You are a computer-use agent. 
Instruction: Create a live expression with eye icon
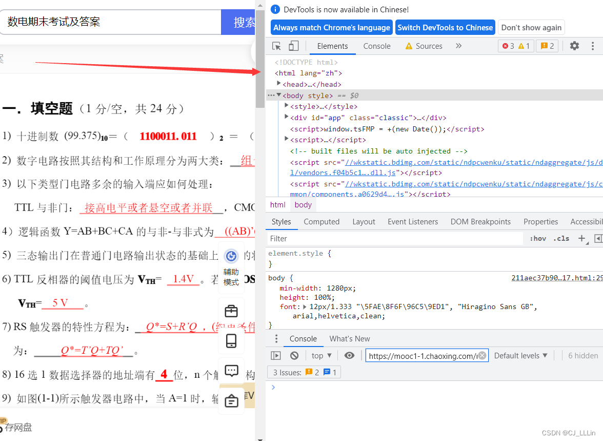[349, 355]
